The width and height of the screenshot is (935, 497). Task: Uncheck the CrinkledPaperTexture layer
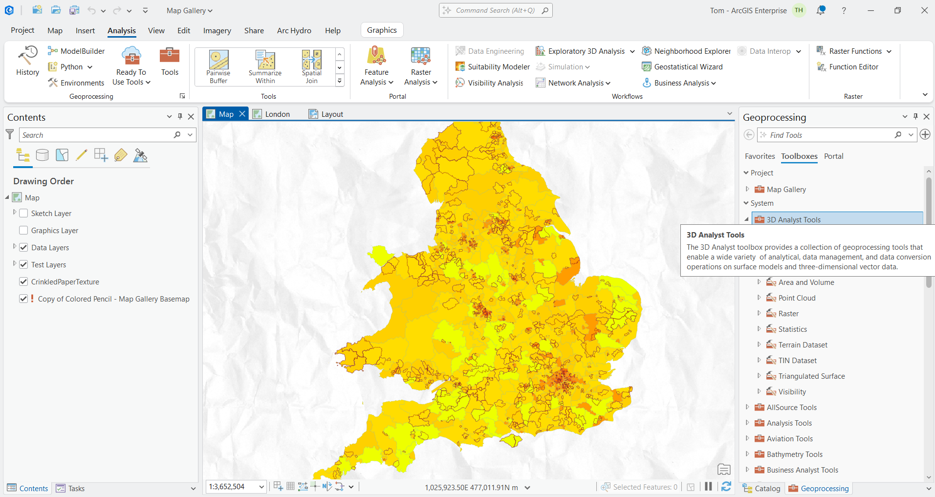click(x=23, y=281)
